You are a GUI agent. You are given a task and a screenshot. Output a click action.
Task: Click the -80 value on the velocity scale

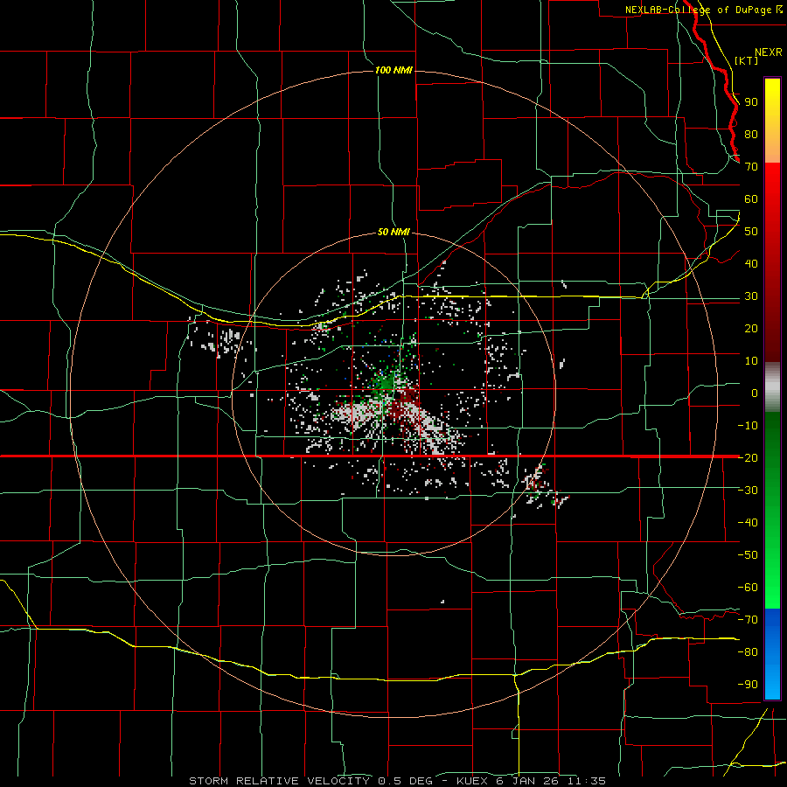coord(748,652)
